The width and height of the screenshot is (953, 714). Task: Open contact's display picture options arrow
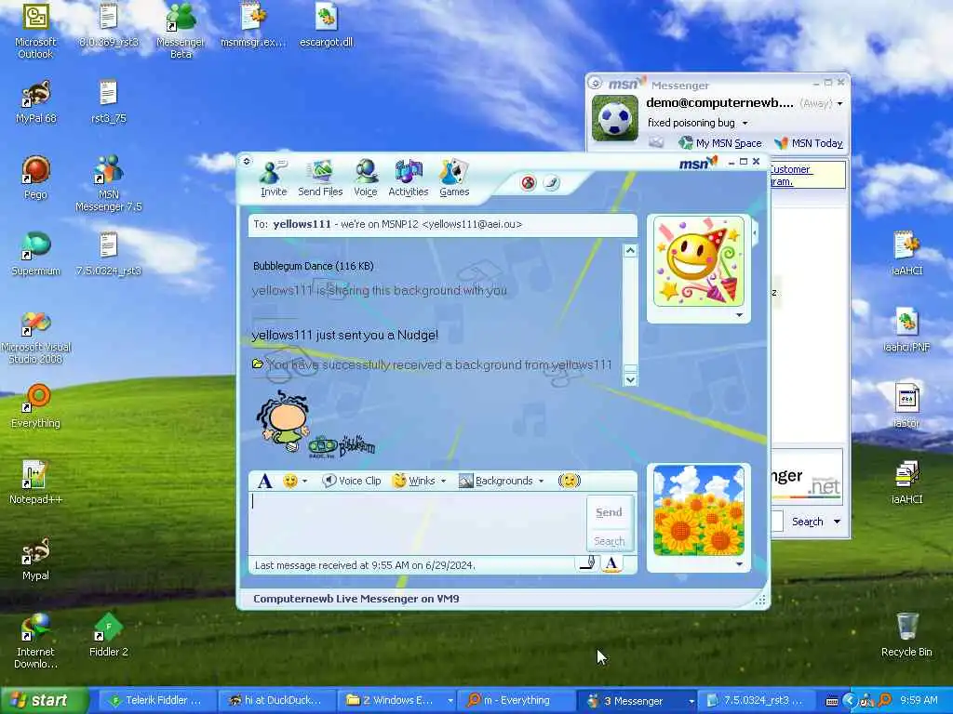(739, 315)
